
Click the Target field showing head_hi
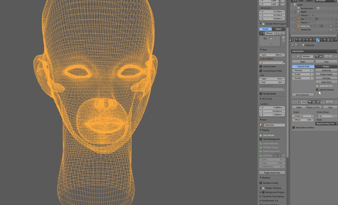tap(301, 115)
